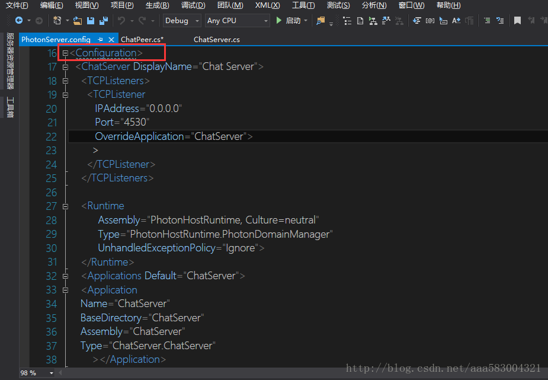Open the 调试(D) debug menu
The width and height of the screenshot is (548, 380).
pyautogui.click(x=193, y=5)
